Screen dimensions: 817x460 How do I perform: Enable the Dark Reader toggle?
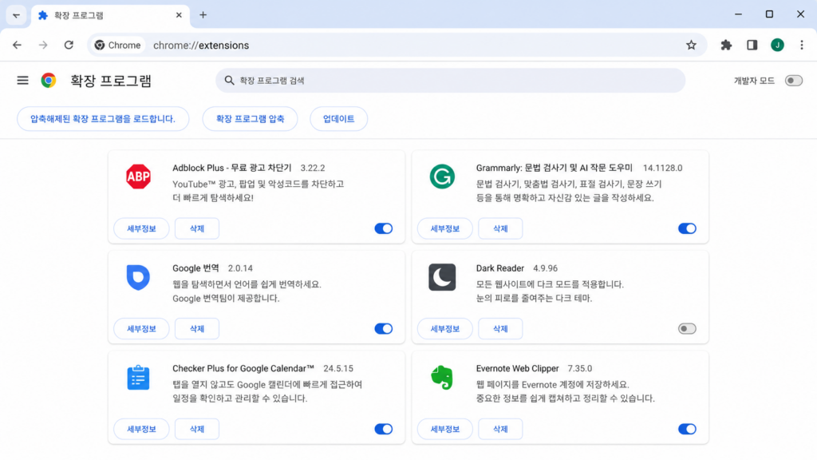click(x=687, y=328)
